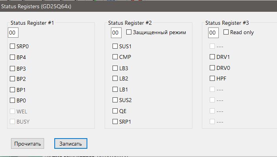Toggle the CMP checkbox
The image size is (277, 157).
coord(115,57)
